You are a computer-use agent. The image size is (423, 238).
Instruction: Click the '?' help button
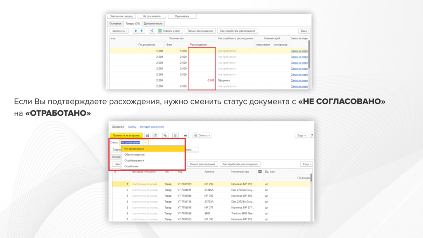(x=311, y=136)
